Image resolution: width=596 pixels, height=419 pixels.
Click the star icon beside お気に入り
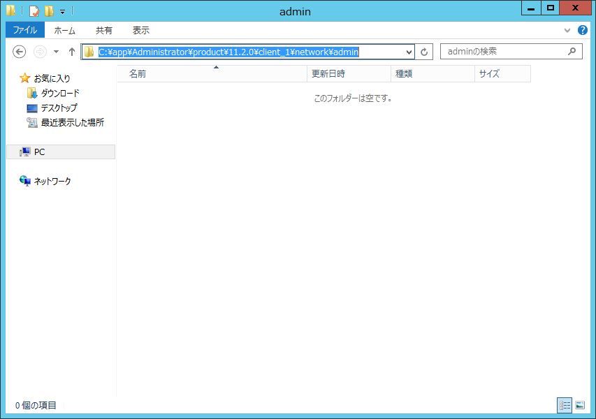[25, 78]
